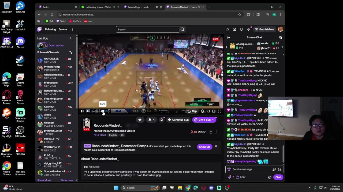Screen dimensions: 343x192
Task: Click Continue Sub button
Action: tap(178, 120)
